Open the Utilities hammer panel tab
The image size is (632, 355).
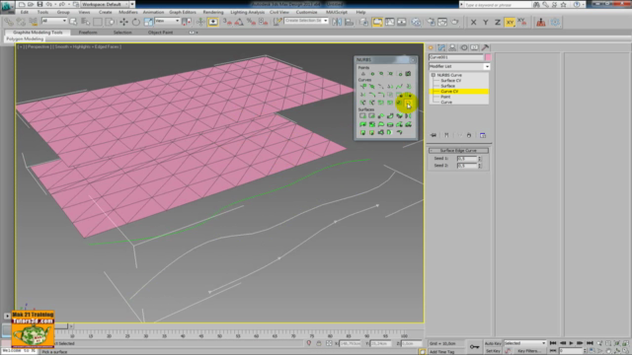[x=485, y=47]
